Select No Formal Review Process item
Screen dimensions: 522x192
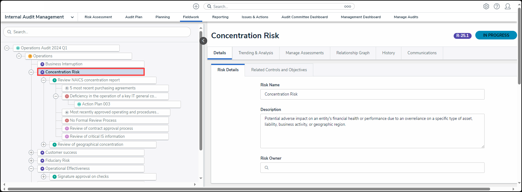click(x=93, y=121)
